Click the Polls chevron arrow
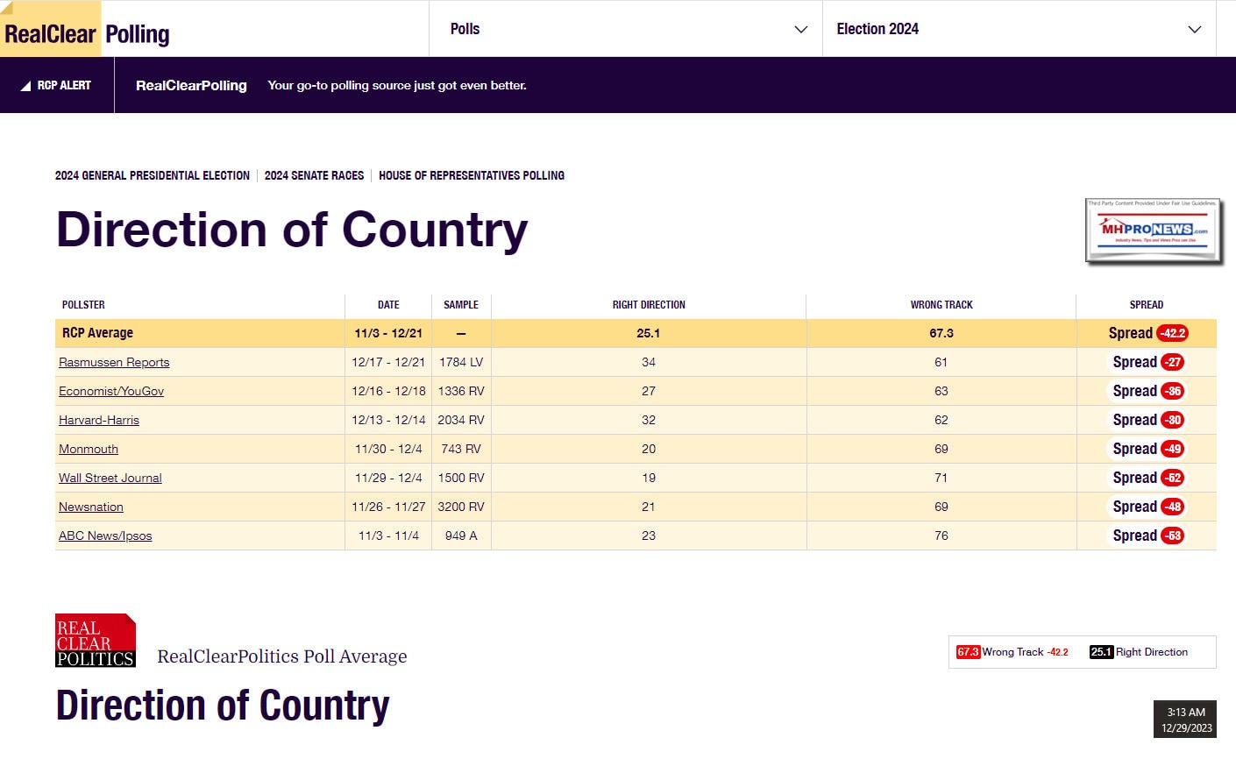This screenshot has width=1236, height=759. click(x=800, y=30)
